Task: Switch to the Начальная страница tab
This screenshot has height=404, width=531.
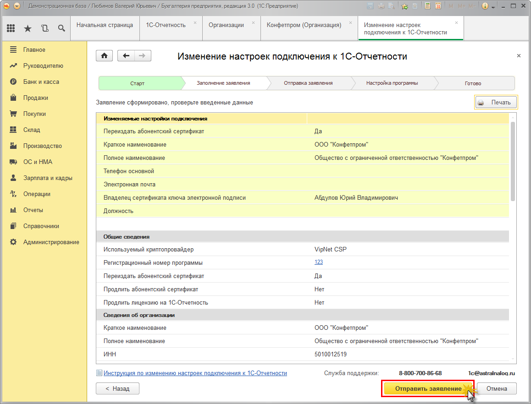Action: pos(105,25)
